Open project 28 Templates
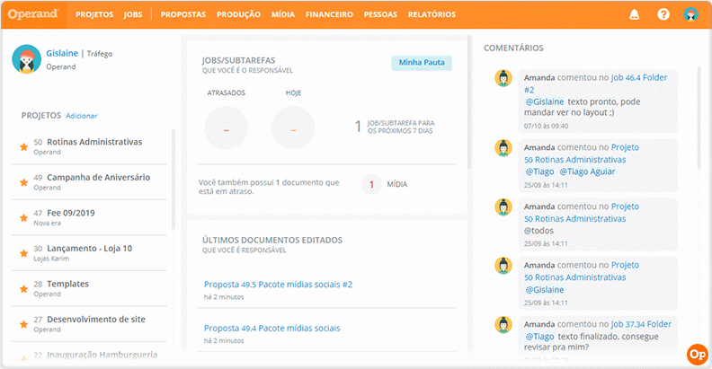This screenshot has height=369, width=712. click(67, 284)
